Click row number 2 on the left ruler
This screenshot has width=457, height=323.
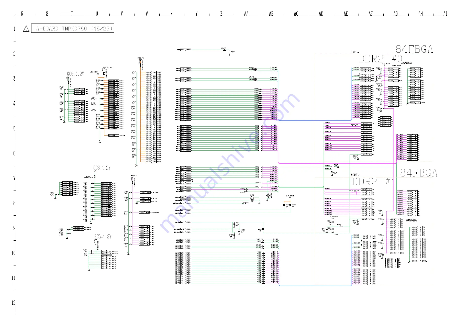point(14,54)
